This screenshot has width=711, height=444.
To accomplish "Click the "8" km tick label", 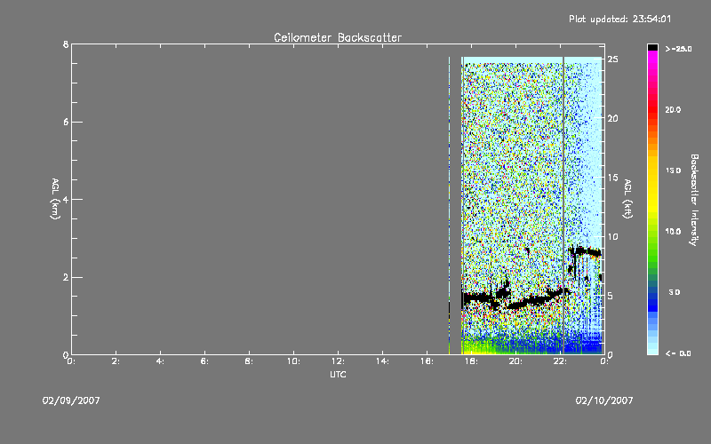I will (x=66, y=44).
